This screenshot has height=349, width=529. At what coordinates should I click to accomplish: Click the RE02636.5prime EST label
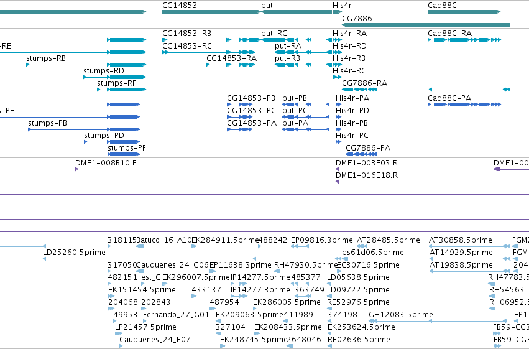(359, 340)
